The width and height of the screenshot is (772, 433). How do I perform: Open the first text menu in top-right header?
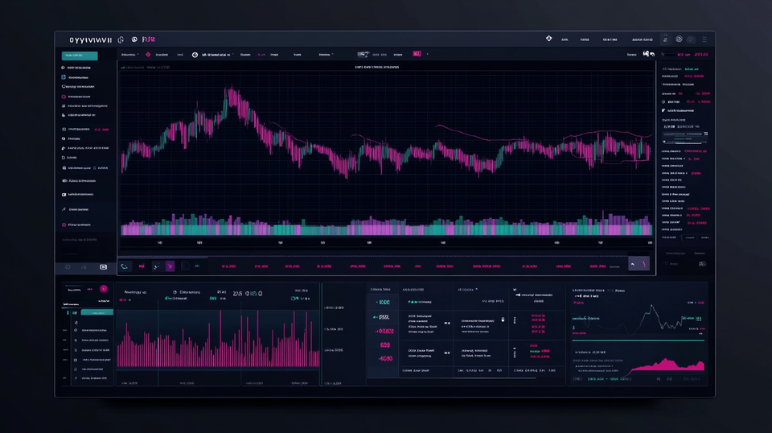click(565, 39)
